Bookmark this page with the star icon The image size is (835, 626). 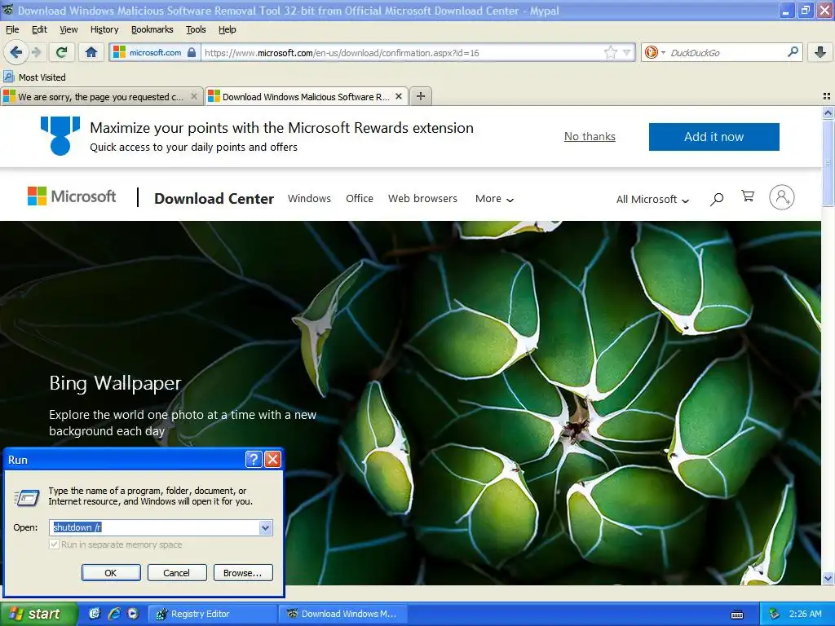610,52
